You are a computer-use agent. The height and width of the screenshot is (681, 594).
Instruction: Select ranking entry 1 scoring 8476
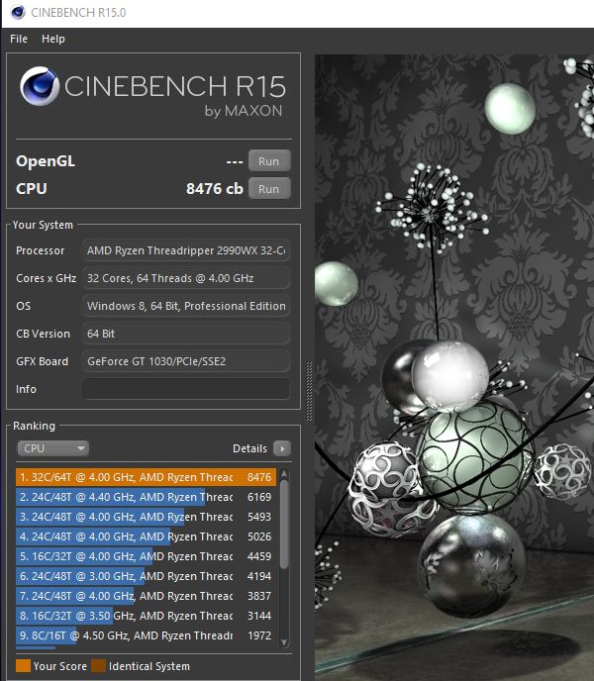point(146,477)
